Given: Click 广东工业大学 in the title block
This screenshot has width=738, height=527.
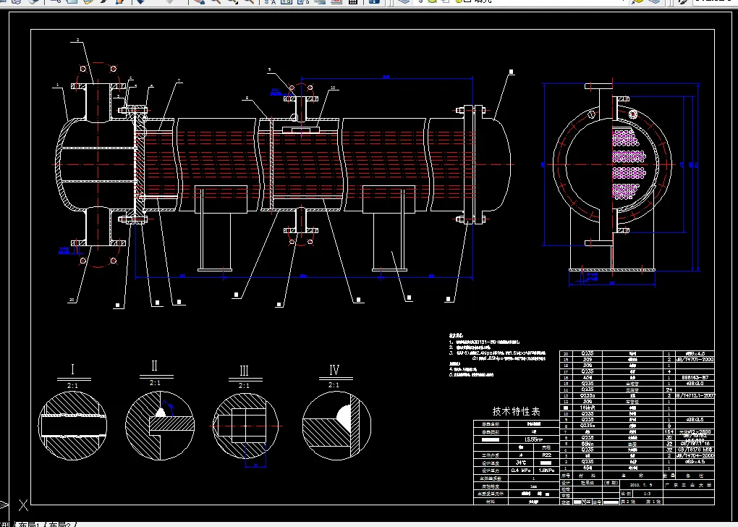Looking at the screenshot, I should [689, 485].
